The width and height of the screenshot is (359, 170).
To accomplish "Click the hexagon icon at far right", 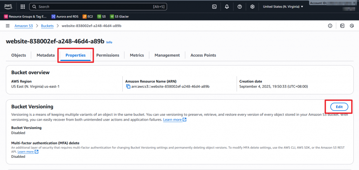I will pyautogui.click(x=352, y=26).
